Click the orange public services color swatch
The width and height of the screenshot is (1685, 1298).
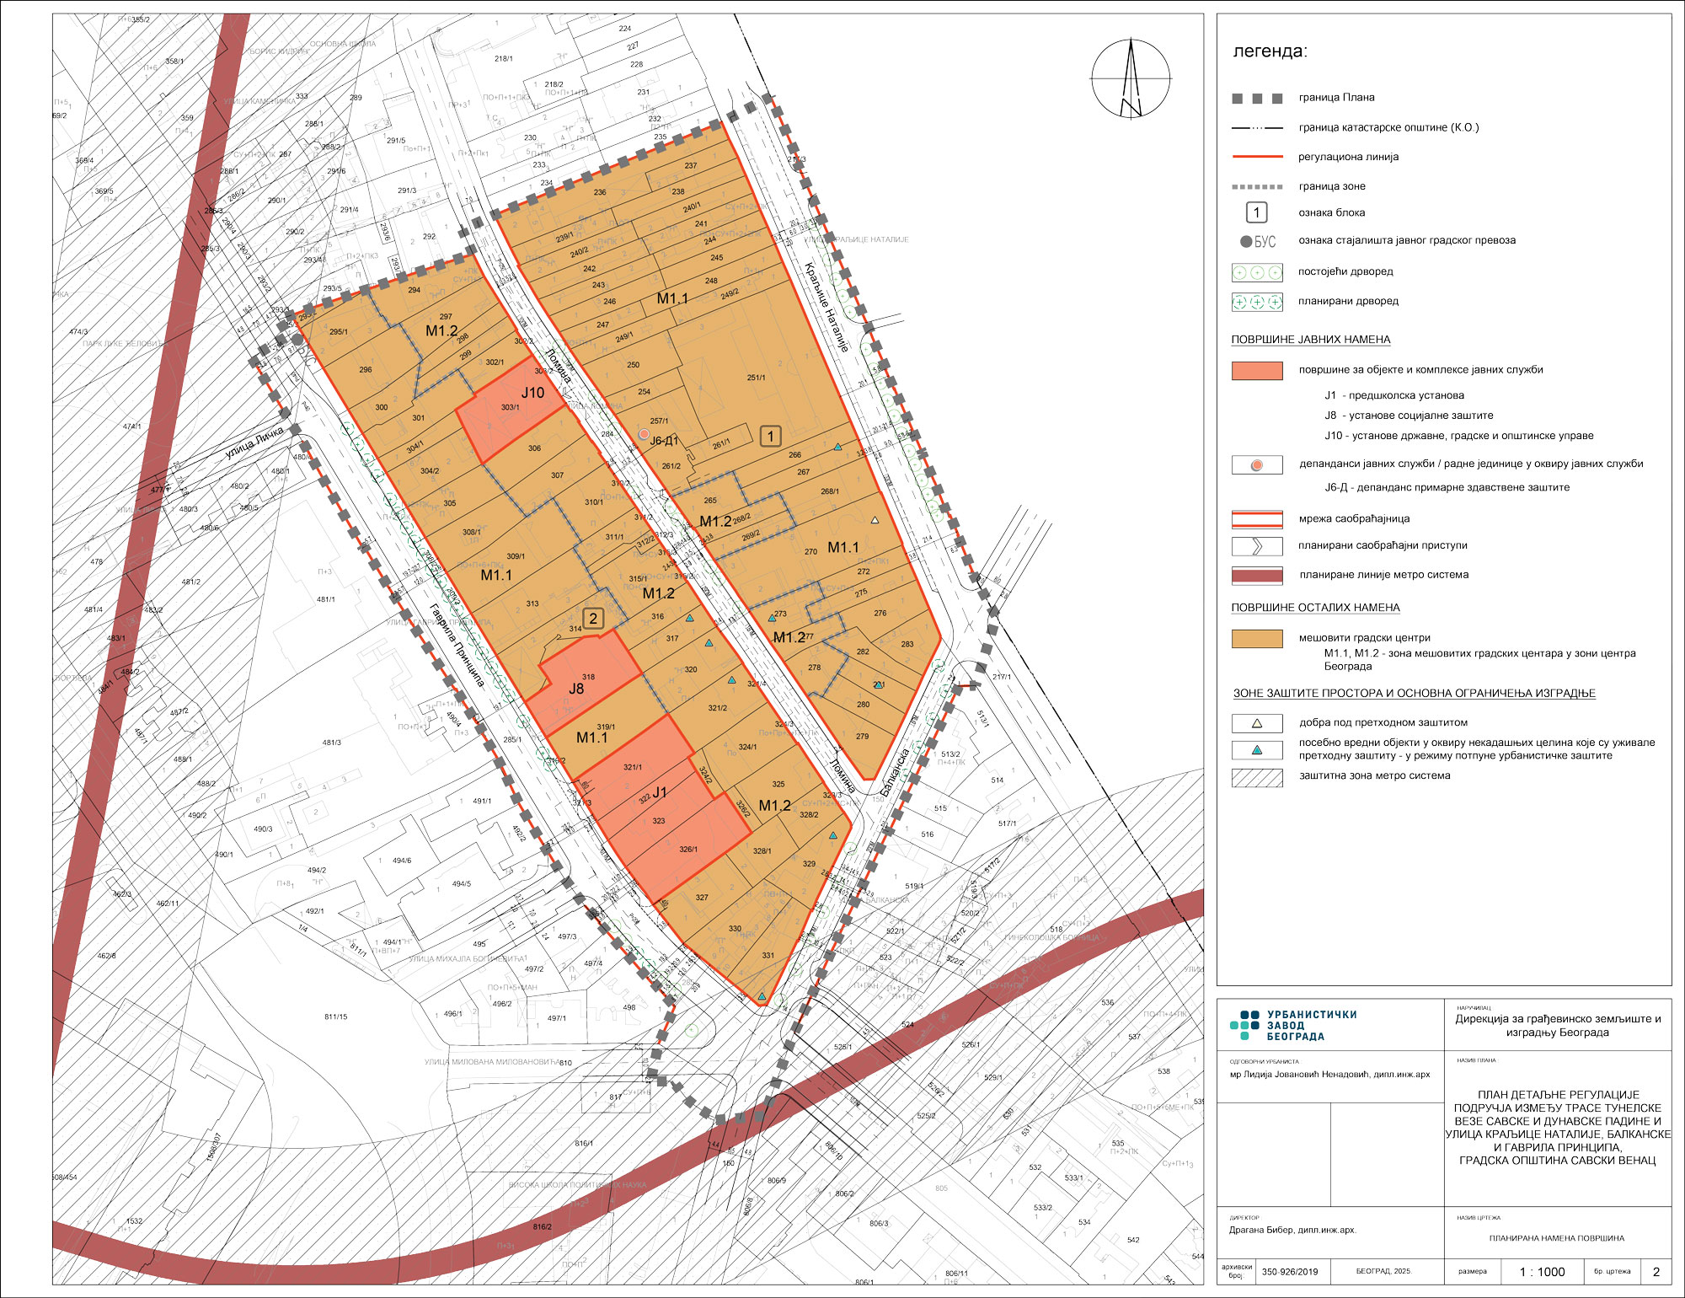1257,371
